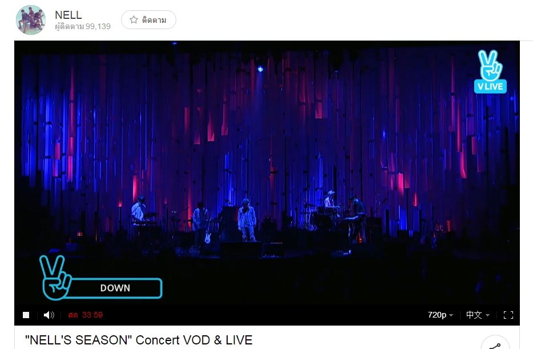Screen dimensions: 533x349
Task: Click the arrow beside 720p
Action: pos(451,315)
